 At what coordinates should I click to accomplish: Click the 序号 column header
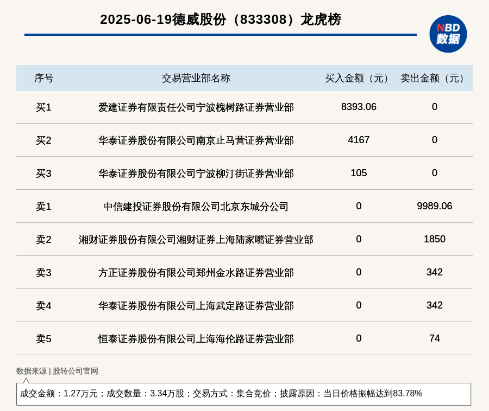[x=43, y=78]
